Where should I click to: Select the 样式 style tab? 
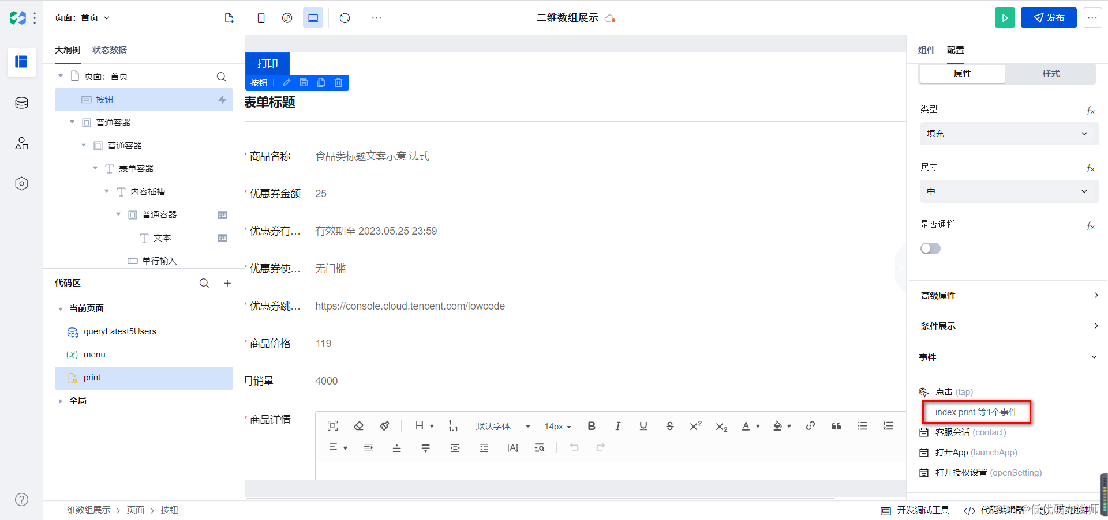coord(1051,74)
